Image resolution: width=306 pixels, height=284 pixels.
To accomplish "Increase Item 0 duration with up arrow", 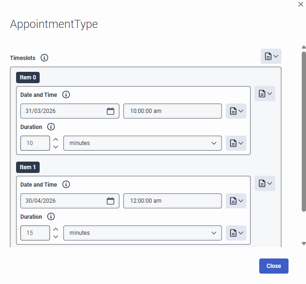I will click(56, 140).
